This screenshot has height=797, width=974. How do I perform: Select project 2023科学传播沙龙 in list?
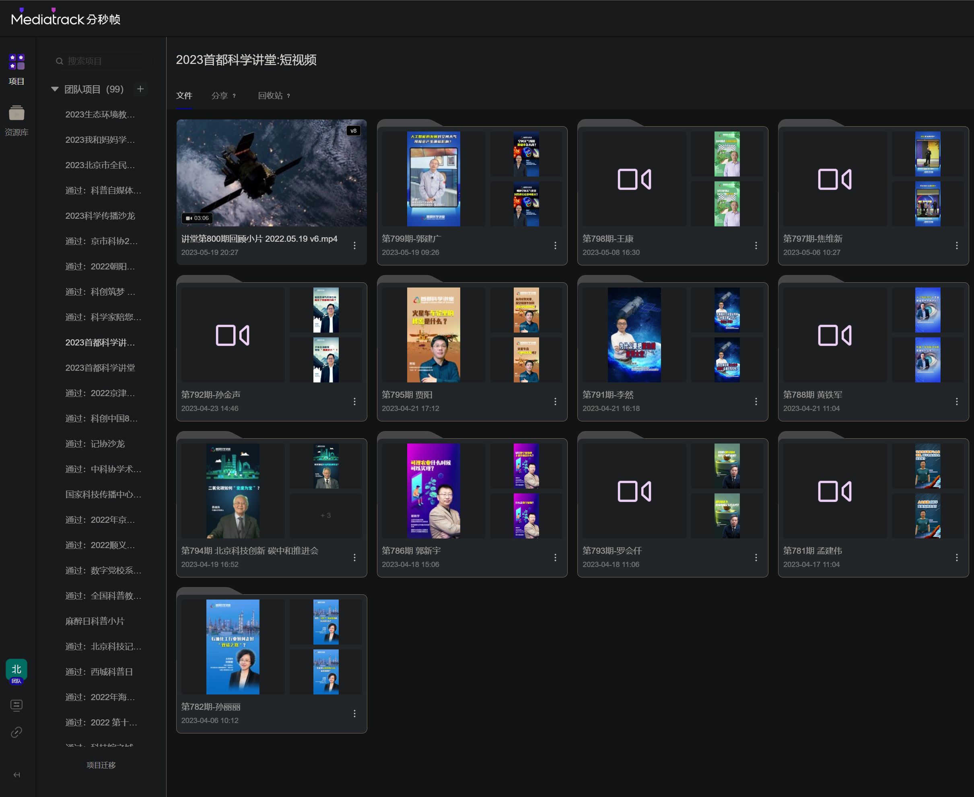[100, 216]
